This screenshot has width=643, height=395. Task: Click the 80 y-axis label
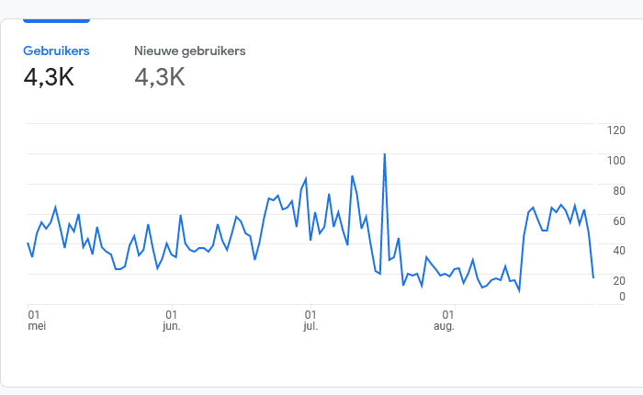point(619,191)
